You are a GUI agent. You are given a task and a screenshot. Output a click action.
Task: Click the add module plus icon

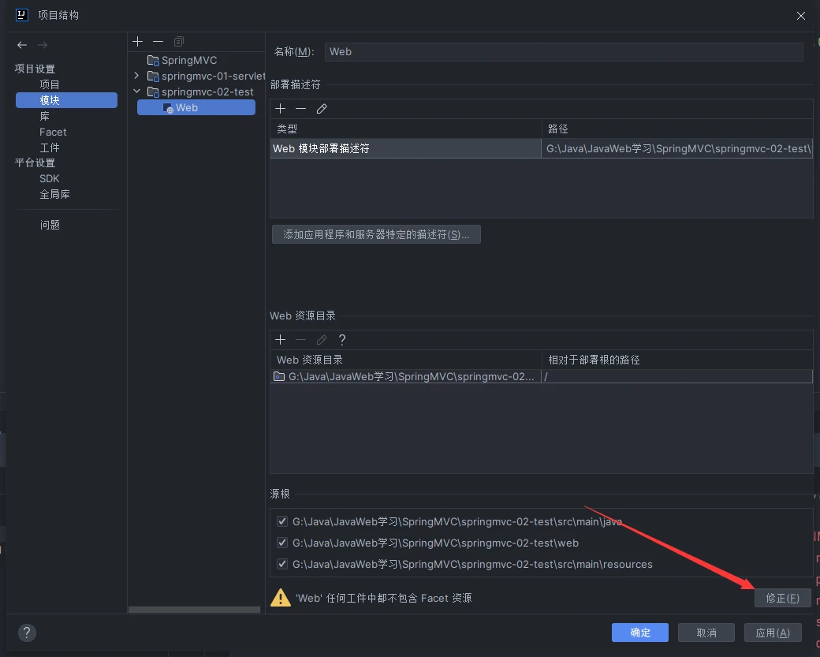(138, 41)
